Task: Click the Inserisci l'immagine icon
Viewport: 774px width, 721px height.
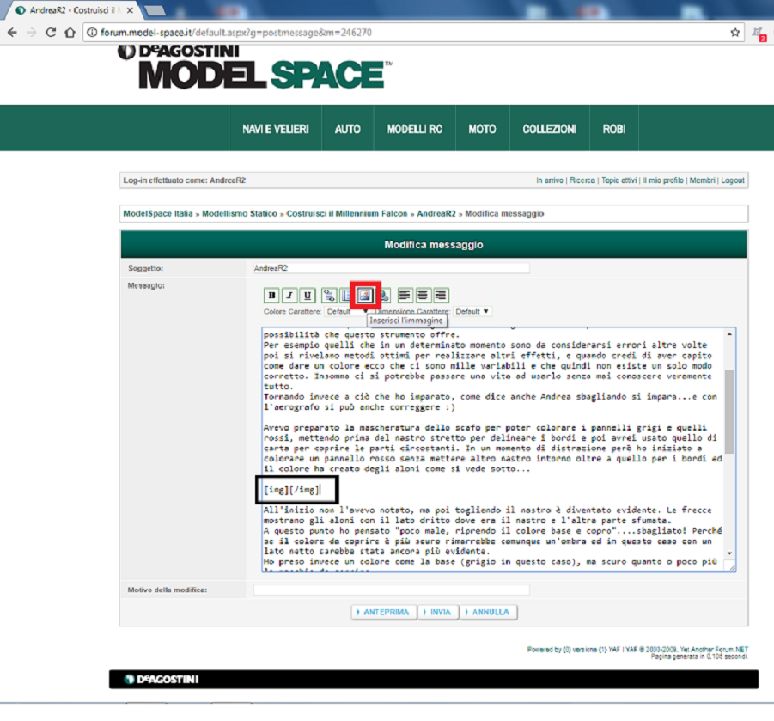Action: [x=365, y=295]
